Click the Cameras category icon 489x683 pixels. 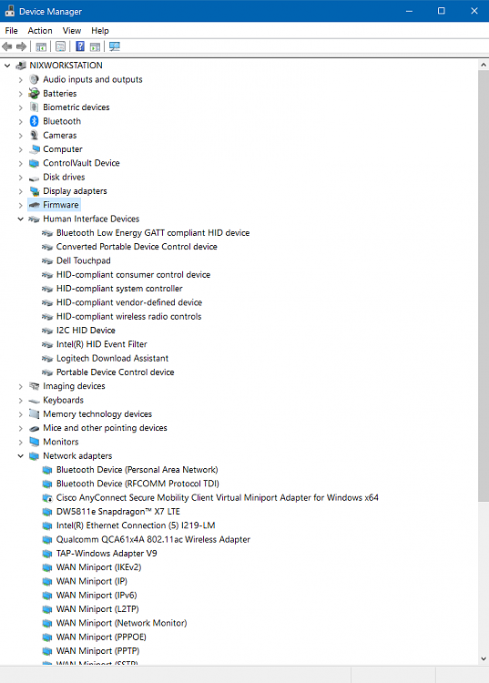(34, 135)
